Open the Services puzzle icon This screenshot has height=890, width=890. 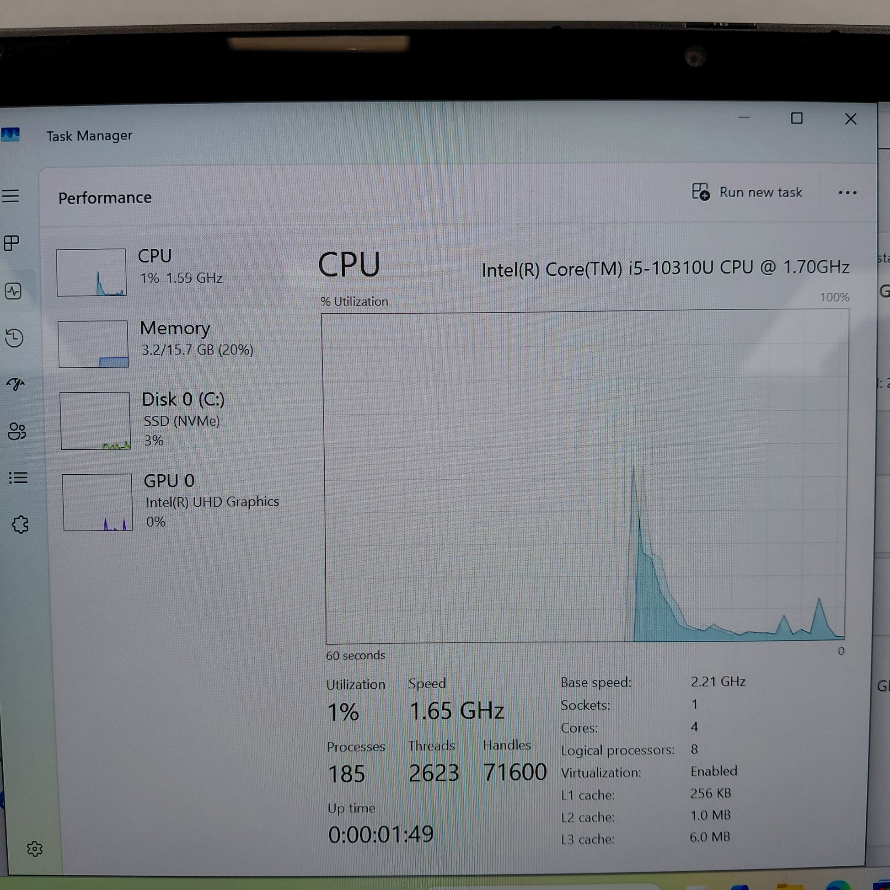[20, 524]
